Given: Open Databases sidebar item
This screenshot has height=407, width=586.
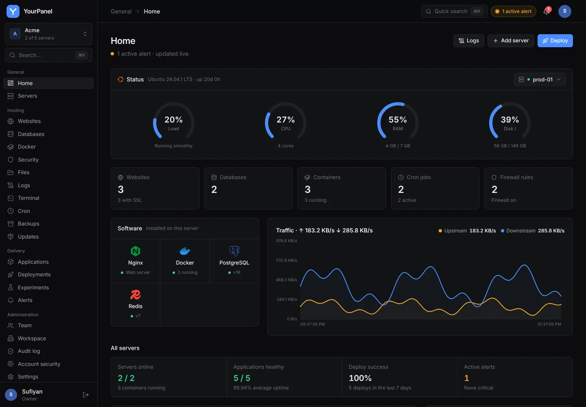Looking at the screenshot, I should pyautogui.click(x=48, y=134).
